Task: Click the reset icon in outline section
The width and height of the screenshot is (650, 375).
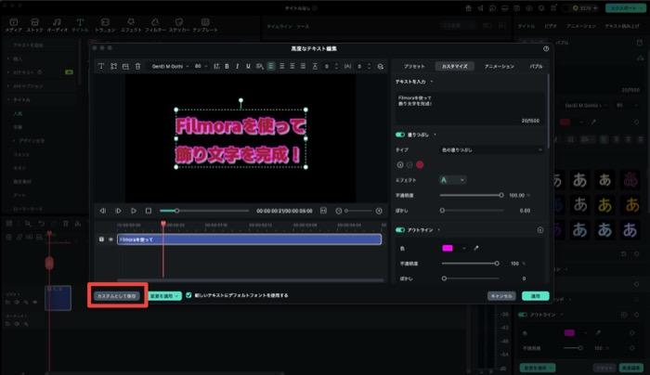Action: tap(540, 230)
